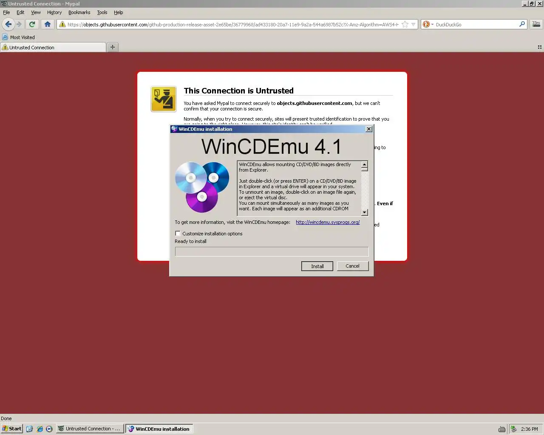Open the Edit menu

point(20,12)
